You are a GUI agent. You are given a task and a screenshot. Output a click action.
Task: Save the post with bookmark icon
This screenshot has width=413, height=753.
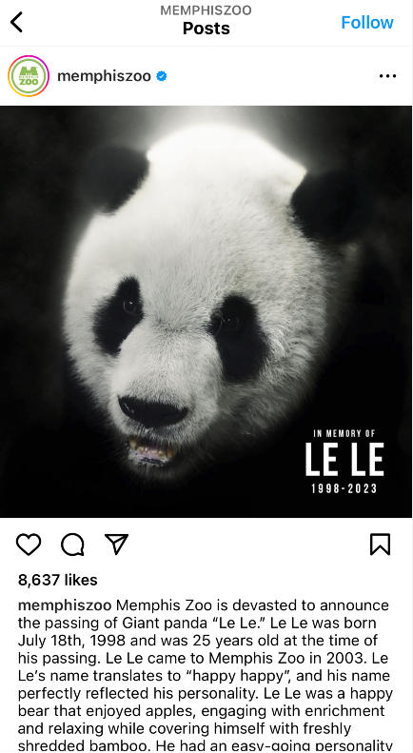coord(380,545)
